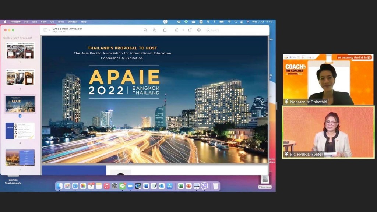Select the Highlight pen tool

(x=176, y=30)
